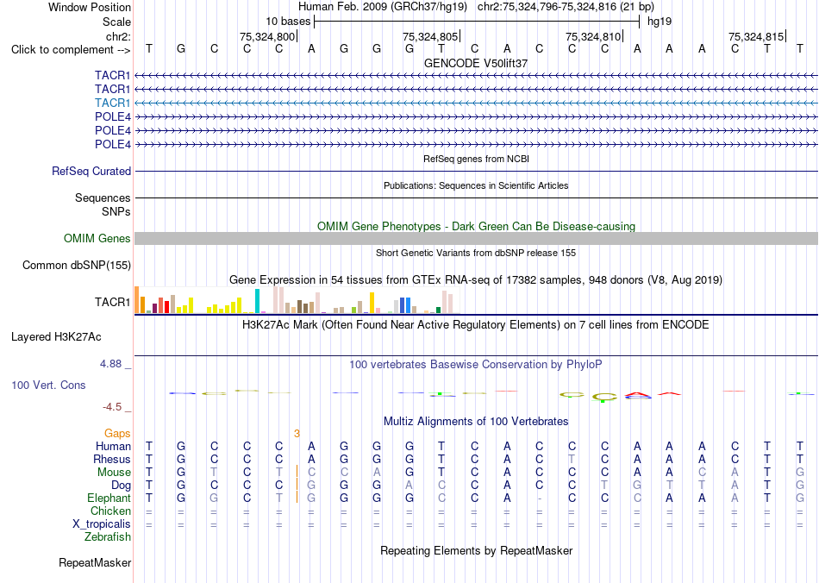Click the TACR1 label beside GTEx bars
This screenshot has width=819, height=583.
click(x=112, y=303)
